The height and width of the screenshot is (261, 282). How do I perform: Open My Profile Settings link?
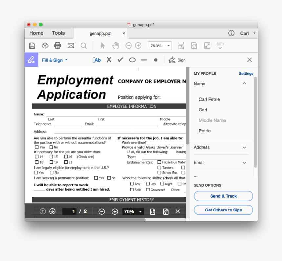coord(246,73)
